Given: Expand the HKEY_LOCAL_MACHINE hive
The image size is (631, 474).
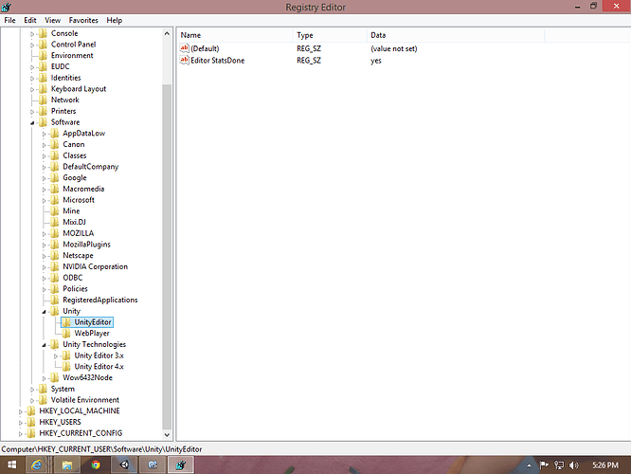Looking at the screenshot, I should click(21, 411).
